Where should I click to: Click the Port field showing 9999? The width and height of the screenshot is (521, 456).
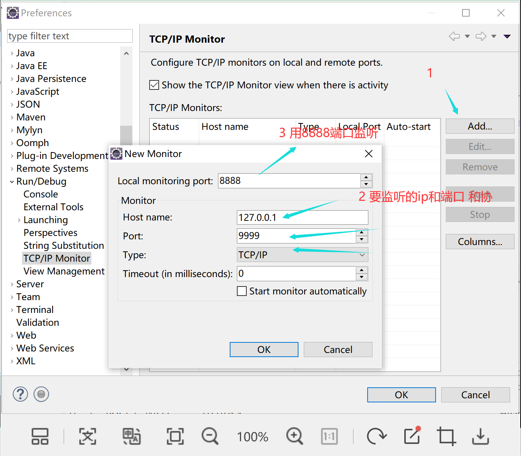point(297,236)
